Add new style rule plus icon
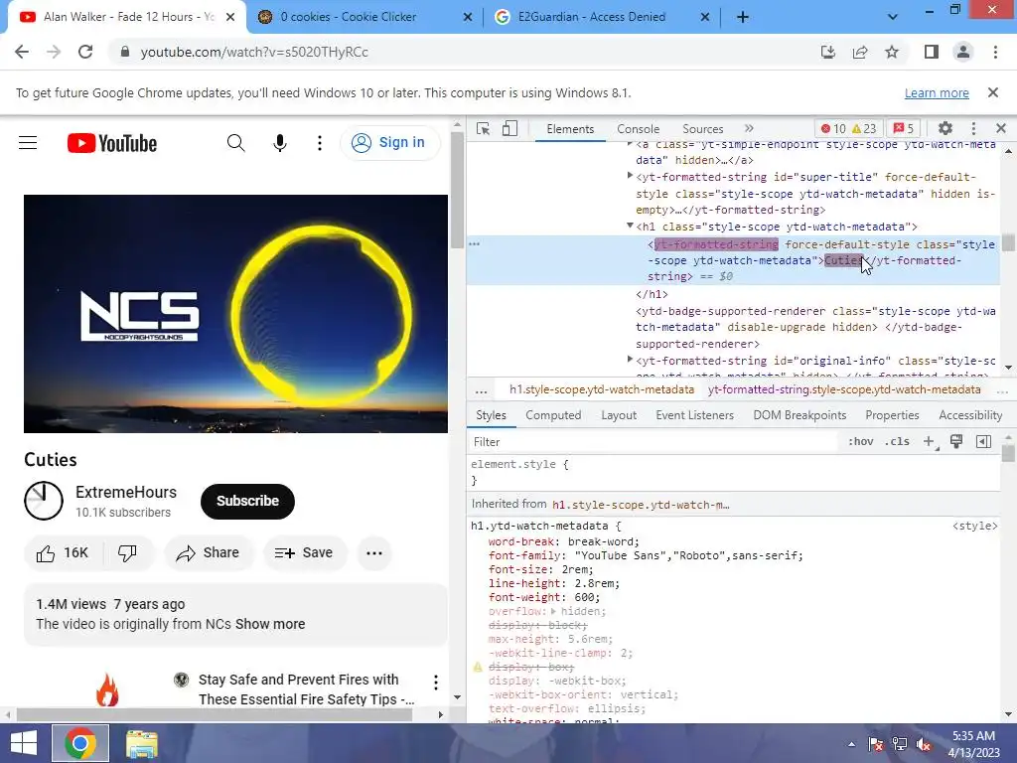1017x763 pixels. 930,442
